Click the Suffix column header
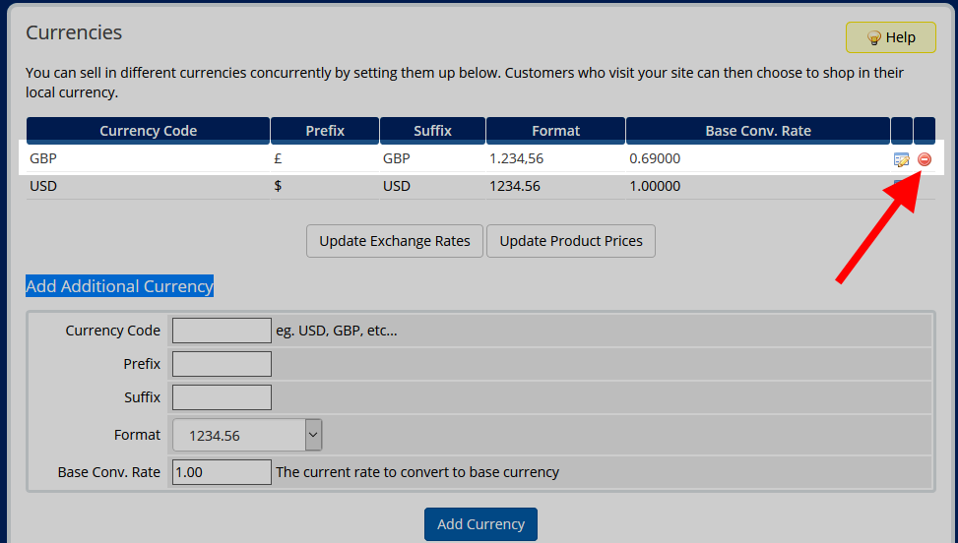Screen dimensions: 958x543 [432, 131]
